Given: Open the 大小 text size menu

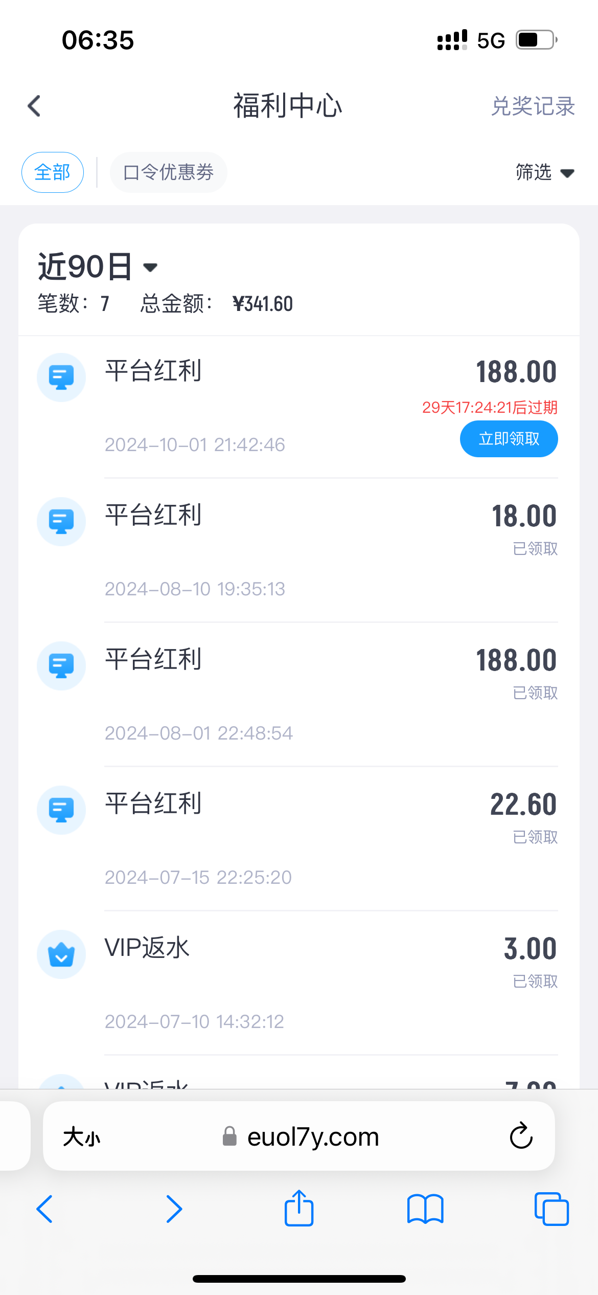Looking at the screenshot, I should click(82, 1137).
